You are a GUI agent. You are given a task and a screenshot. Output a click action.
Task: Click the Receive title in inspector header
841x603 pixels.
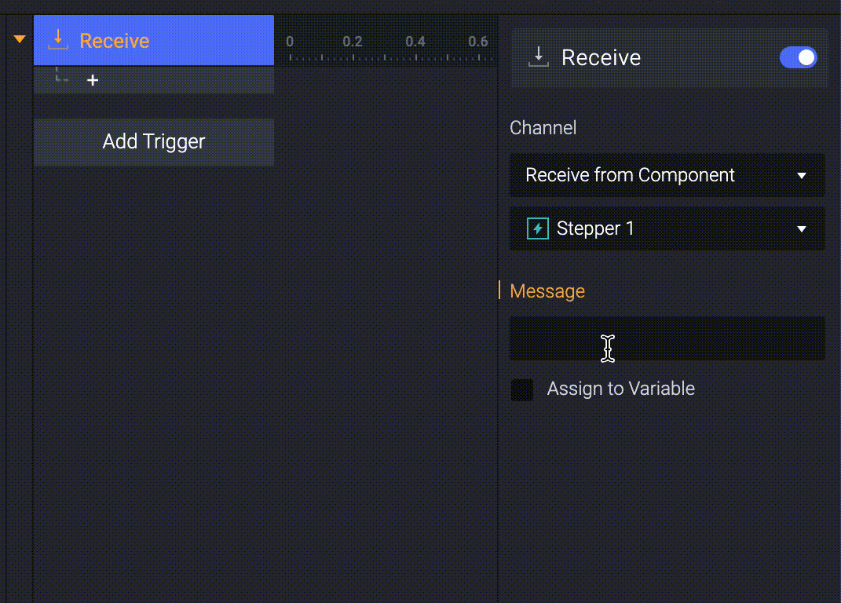(601, 57)
